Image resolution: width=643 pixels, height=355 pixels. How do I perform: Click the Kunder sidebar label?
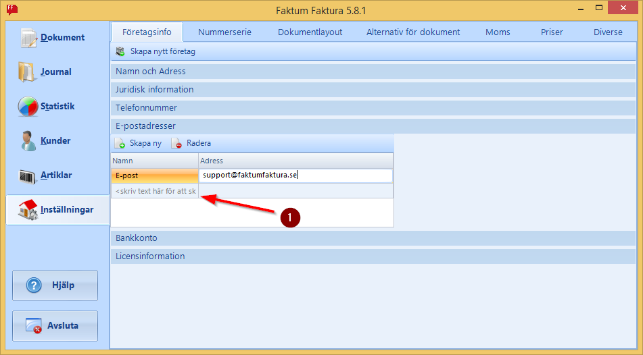55,141
